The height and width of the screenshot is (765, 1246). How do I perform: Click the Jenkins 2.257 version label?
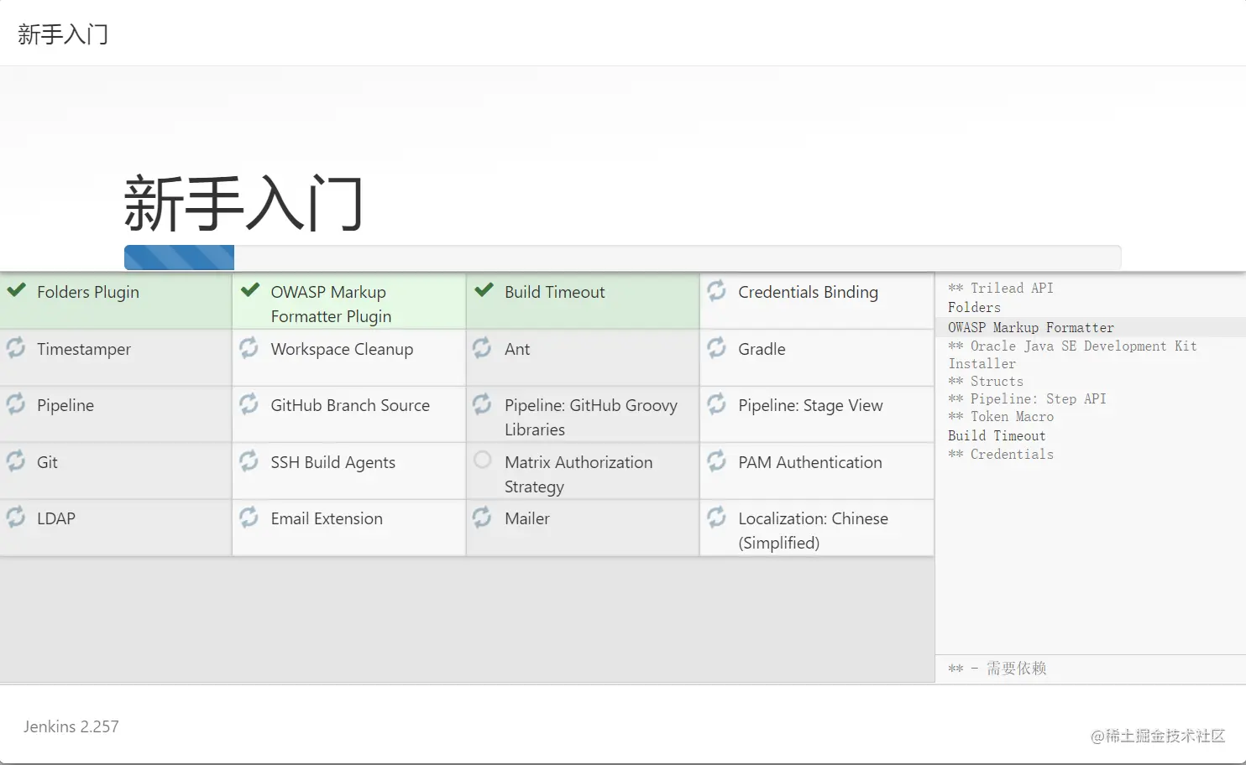(x=71, y=726)
